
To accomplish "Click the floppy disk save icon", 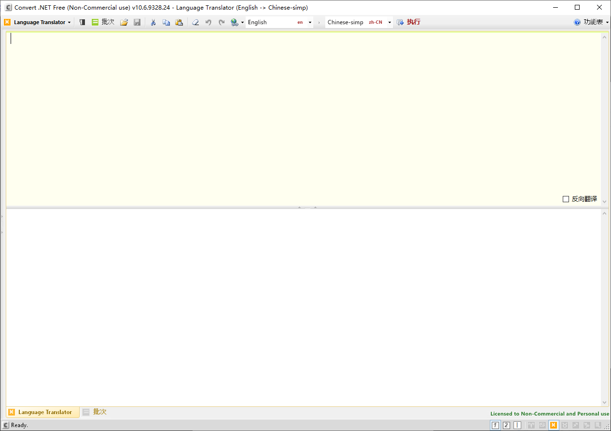I will click(137, 22).
